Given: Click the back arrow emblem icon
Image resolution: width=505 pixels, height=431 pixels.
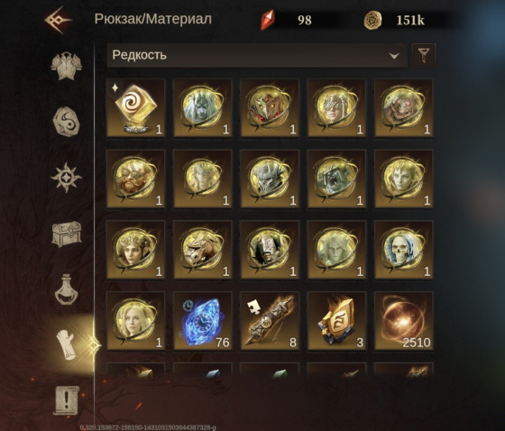Looking at the screenshot, I should click(x=58, y=20).
